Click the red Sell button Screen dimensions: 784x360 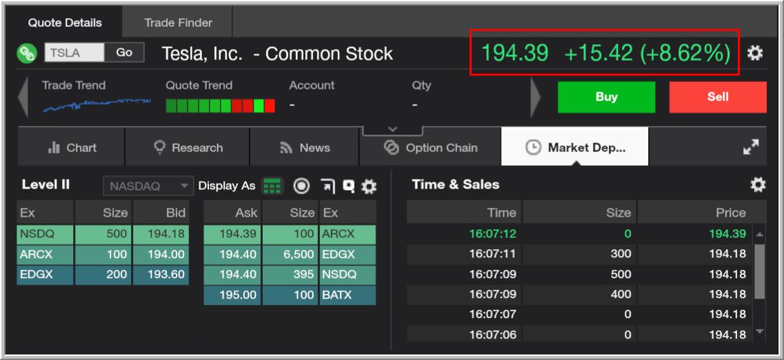point(718,97)
